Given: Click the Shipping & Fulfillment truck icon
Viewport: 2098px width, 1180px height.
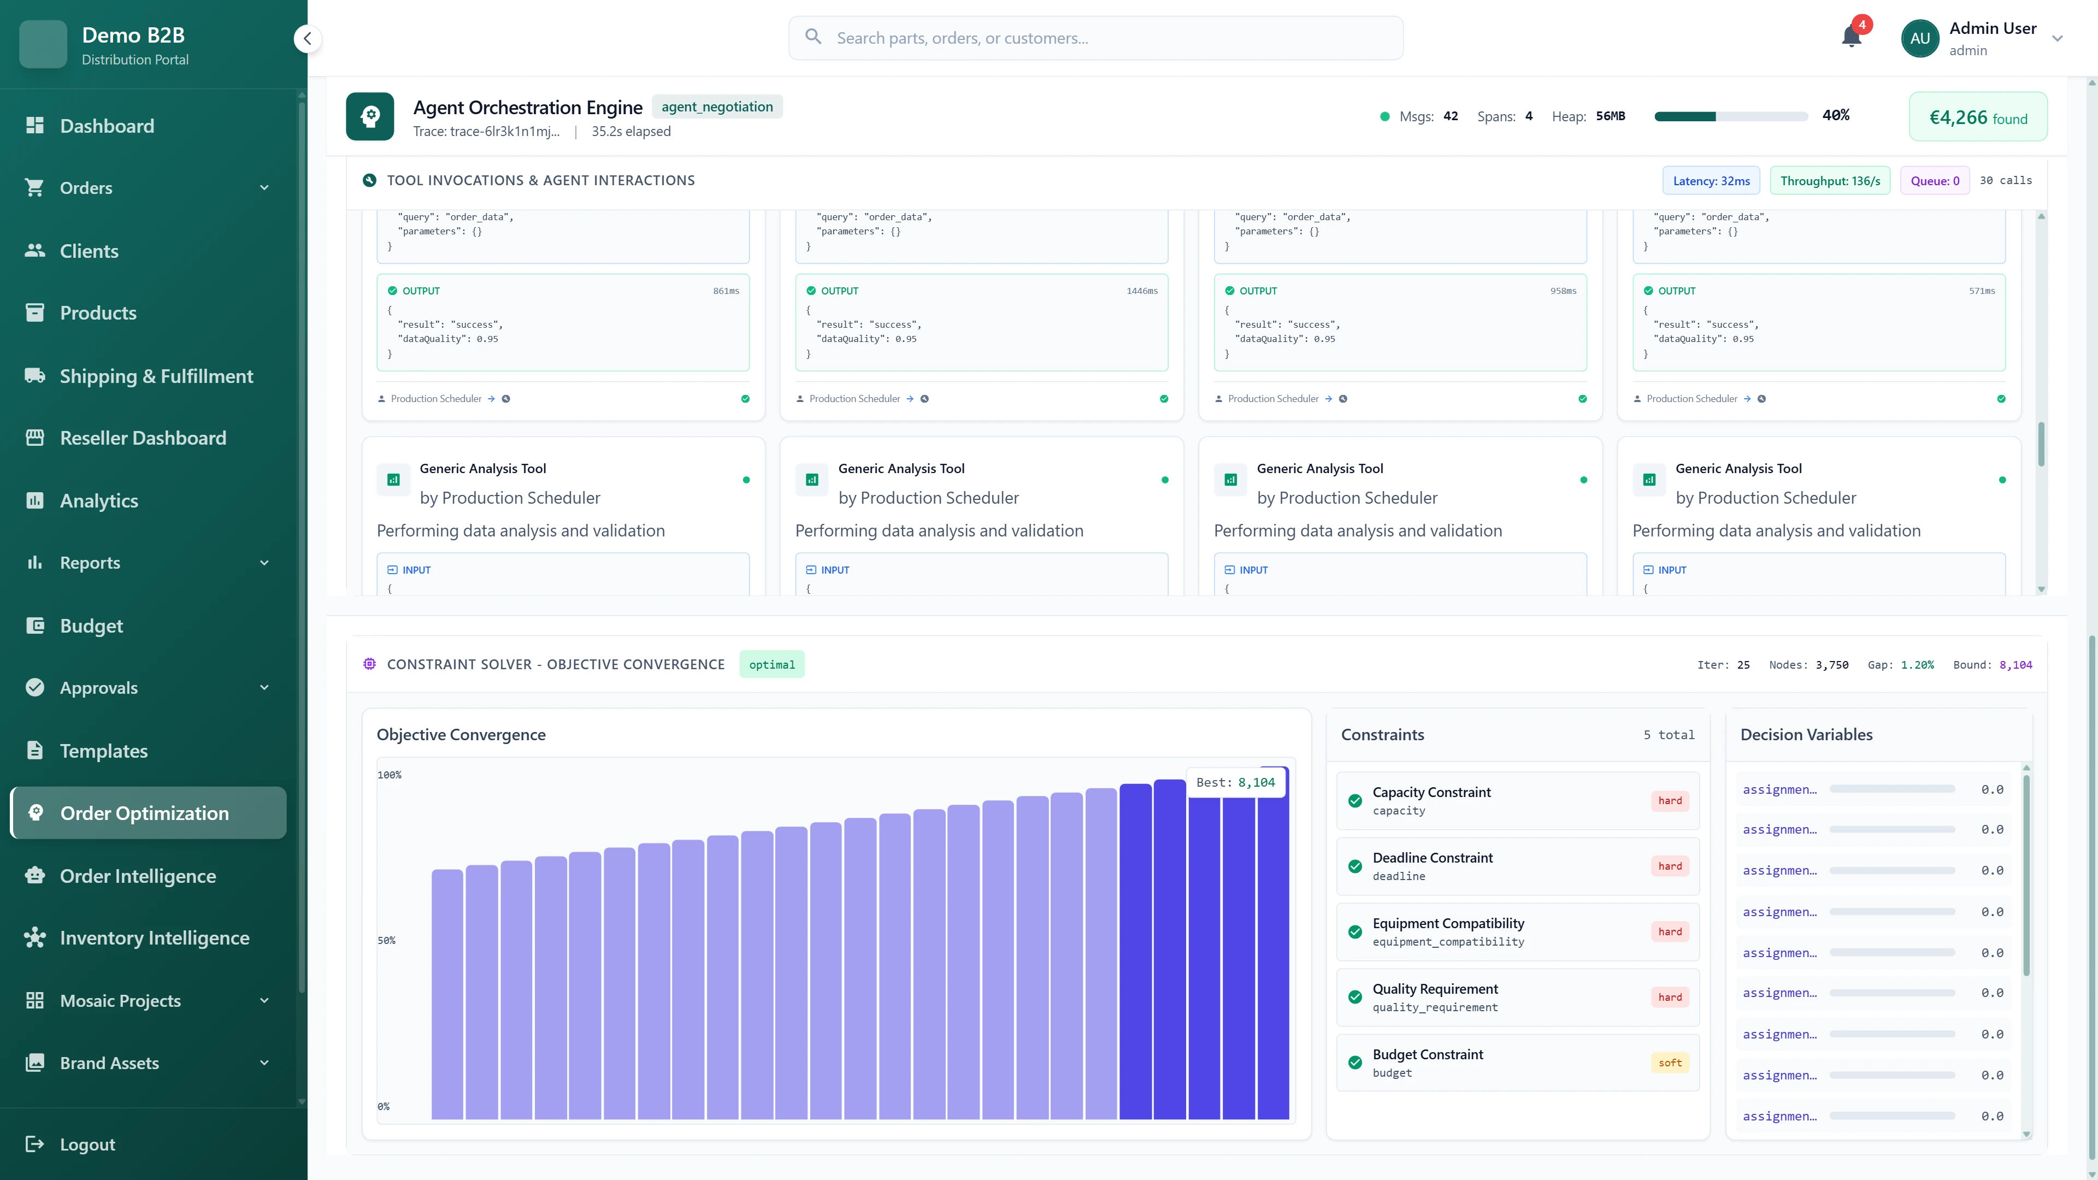Looking at the screenshot, I should pyautogui.click(x=35, y=375).
